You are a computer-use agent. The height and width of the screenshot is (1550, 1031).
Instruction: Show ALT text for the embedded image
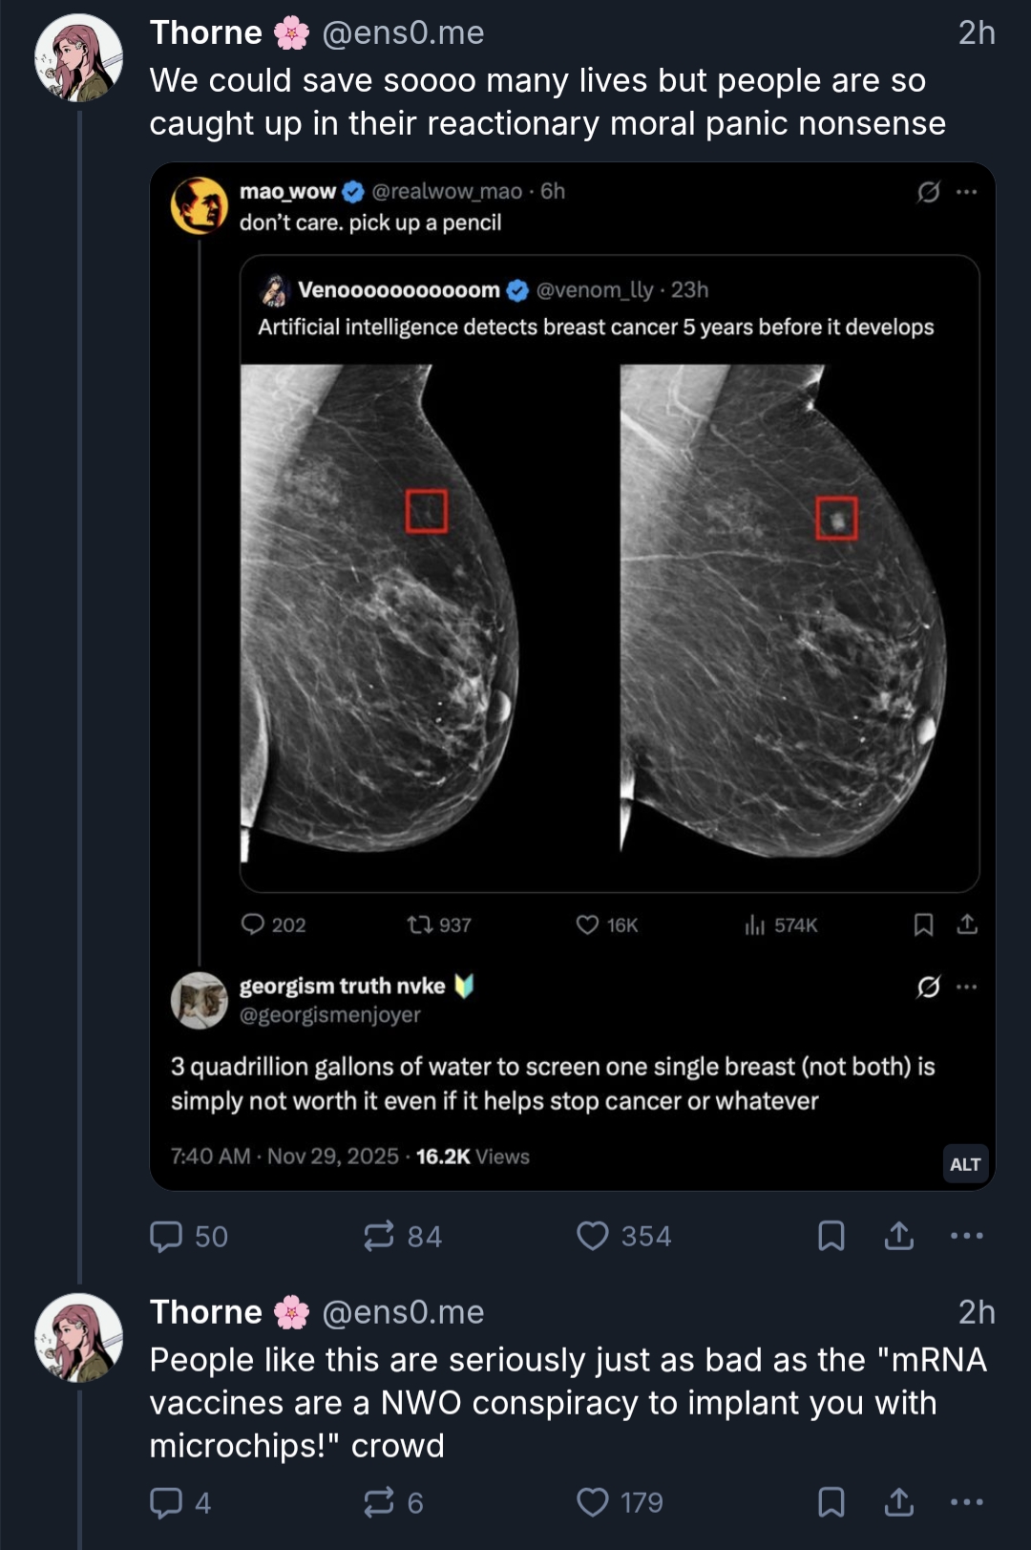click(x=965, y=1164)
